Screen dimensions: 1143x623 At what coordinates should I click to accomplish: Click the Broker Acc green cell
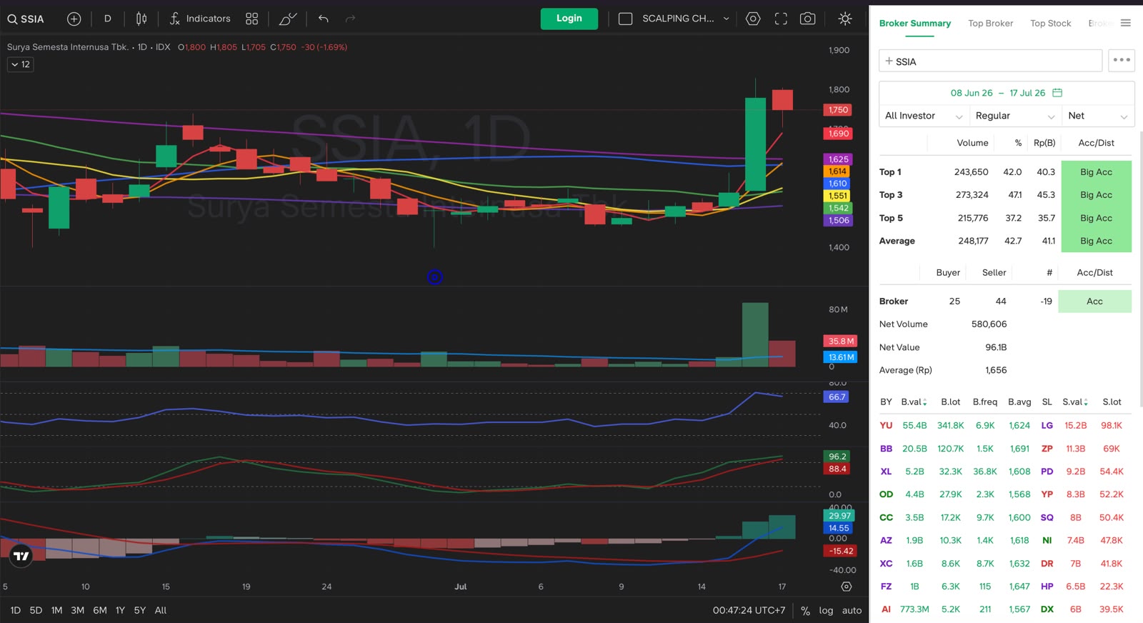pyautogui.click(x=1094, y=301)
